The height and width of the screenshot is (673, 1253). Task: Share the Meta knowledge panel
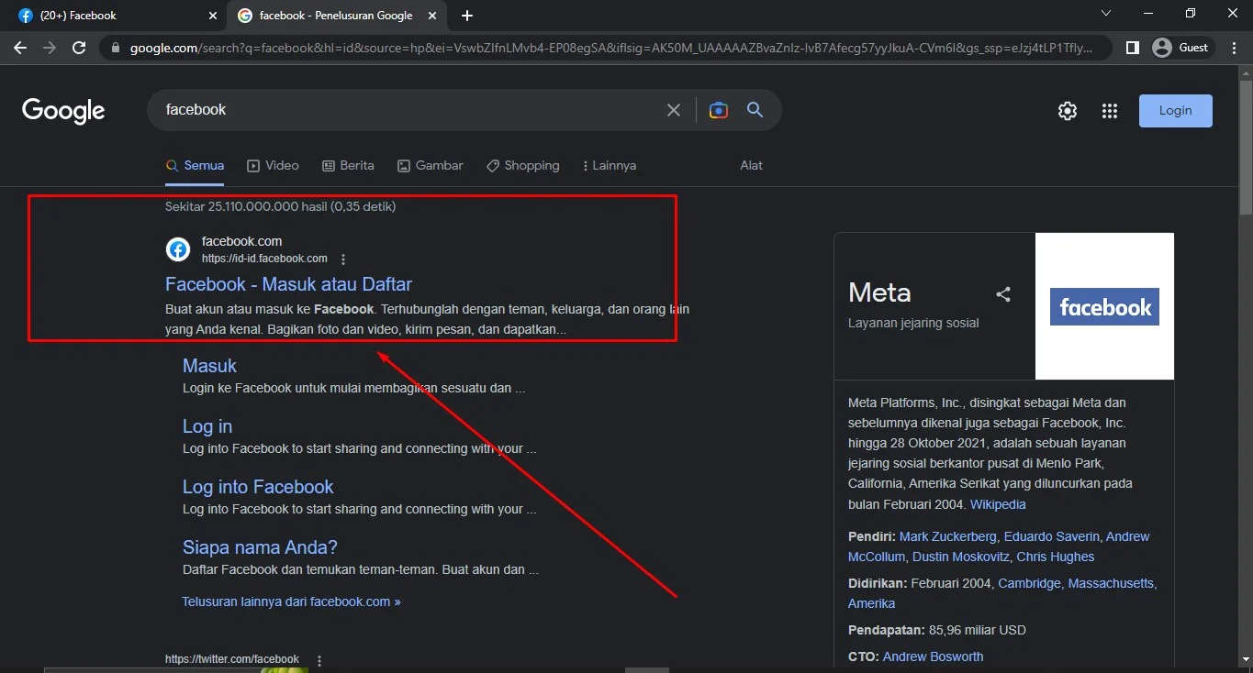(x=1003, y=294)
